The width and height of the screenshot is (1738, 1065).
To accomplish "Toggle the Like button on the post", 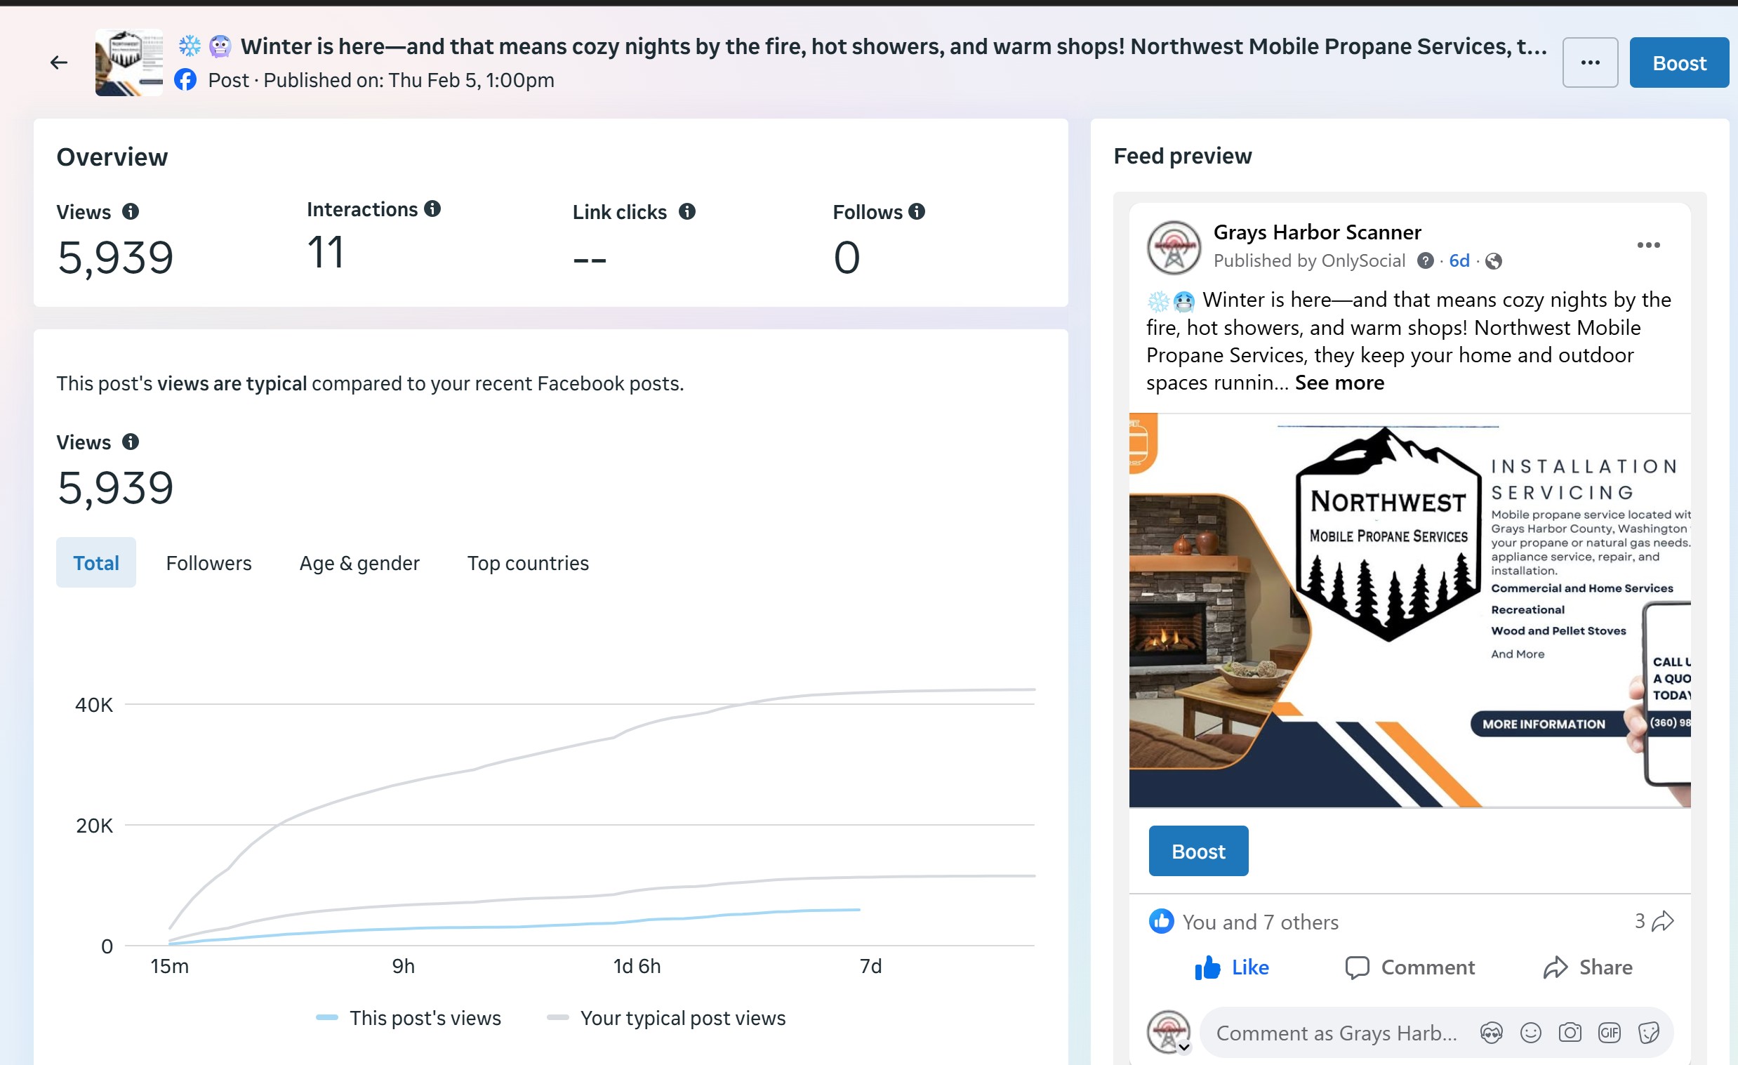I will click(x=1232, y=967).
